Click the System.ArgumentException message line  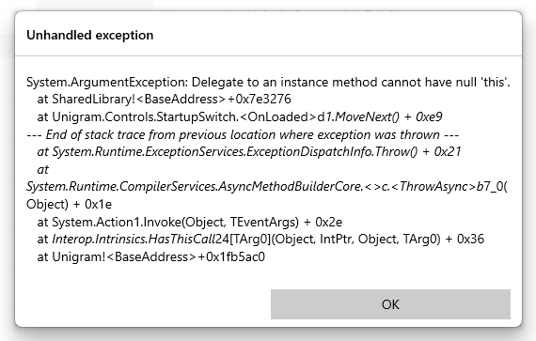click(268, 82)
